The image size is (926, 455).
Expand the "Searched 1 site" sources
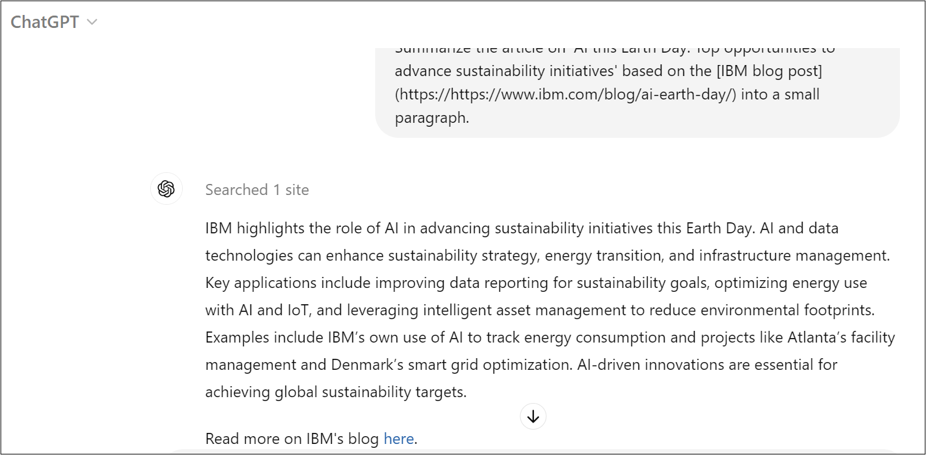[x=257, y=190]
